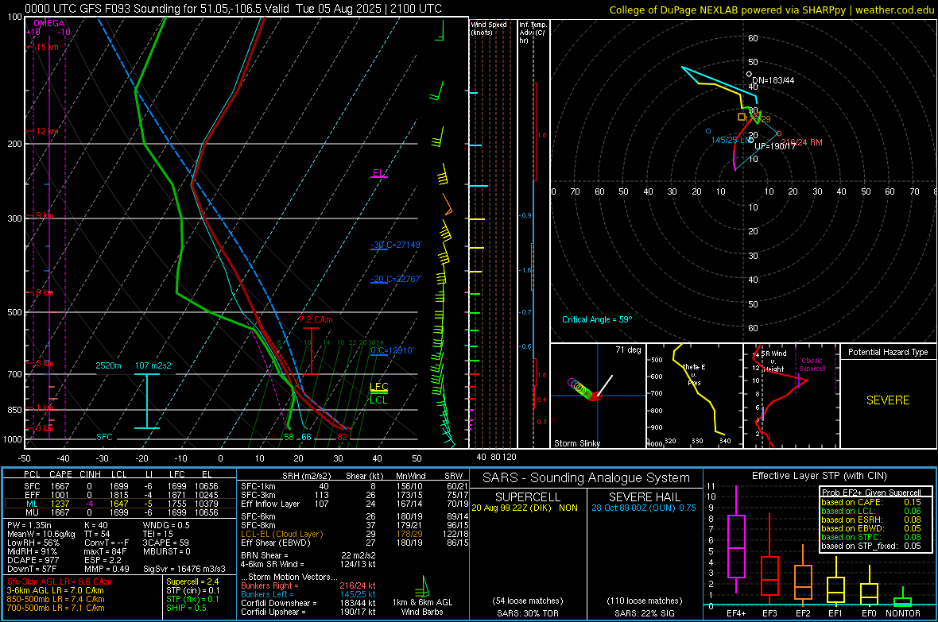Click the 'maxT = 84F' value
This screenshot has height=622, width=938.
[105, 551]
